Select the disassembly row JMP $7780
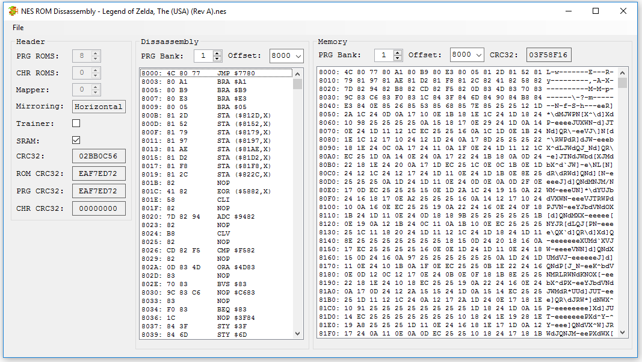642x362 pixels. pyautogui.click(x=216, y=73)
